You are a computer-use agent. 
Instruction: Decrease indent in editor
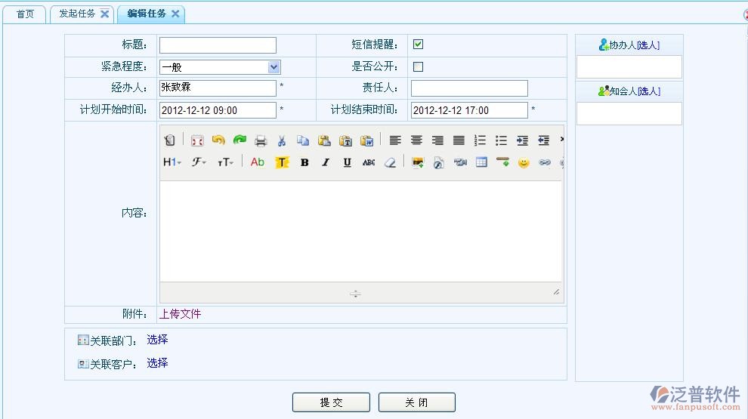544,140
